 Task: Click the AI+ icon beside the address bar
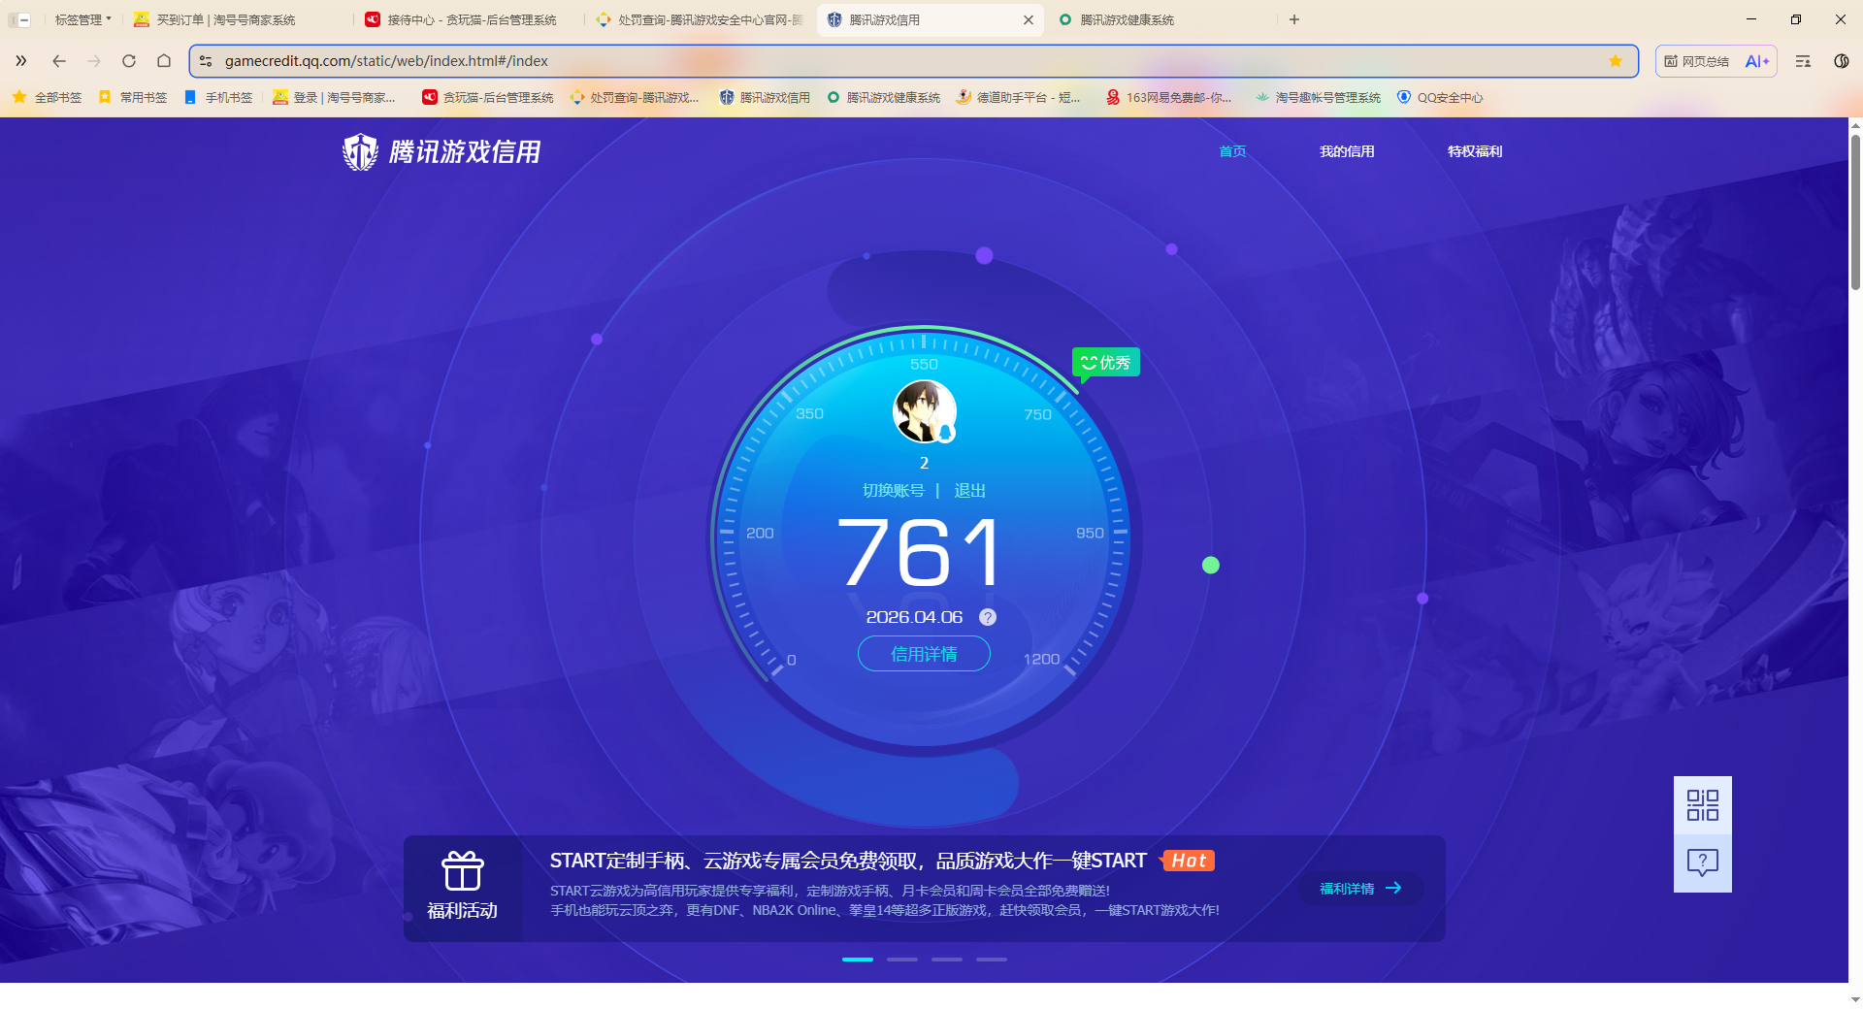[x=1756, y=60]
